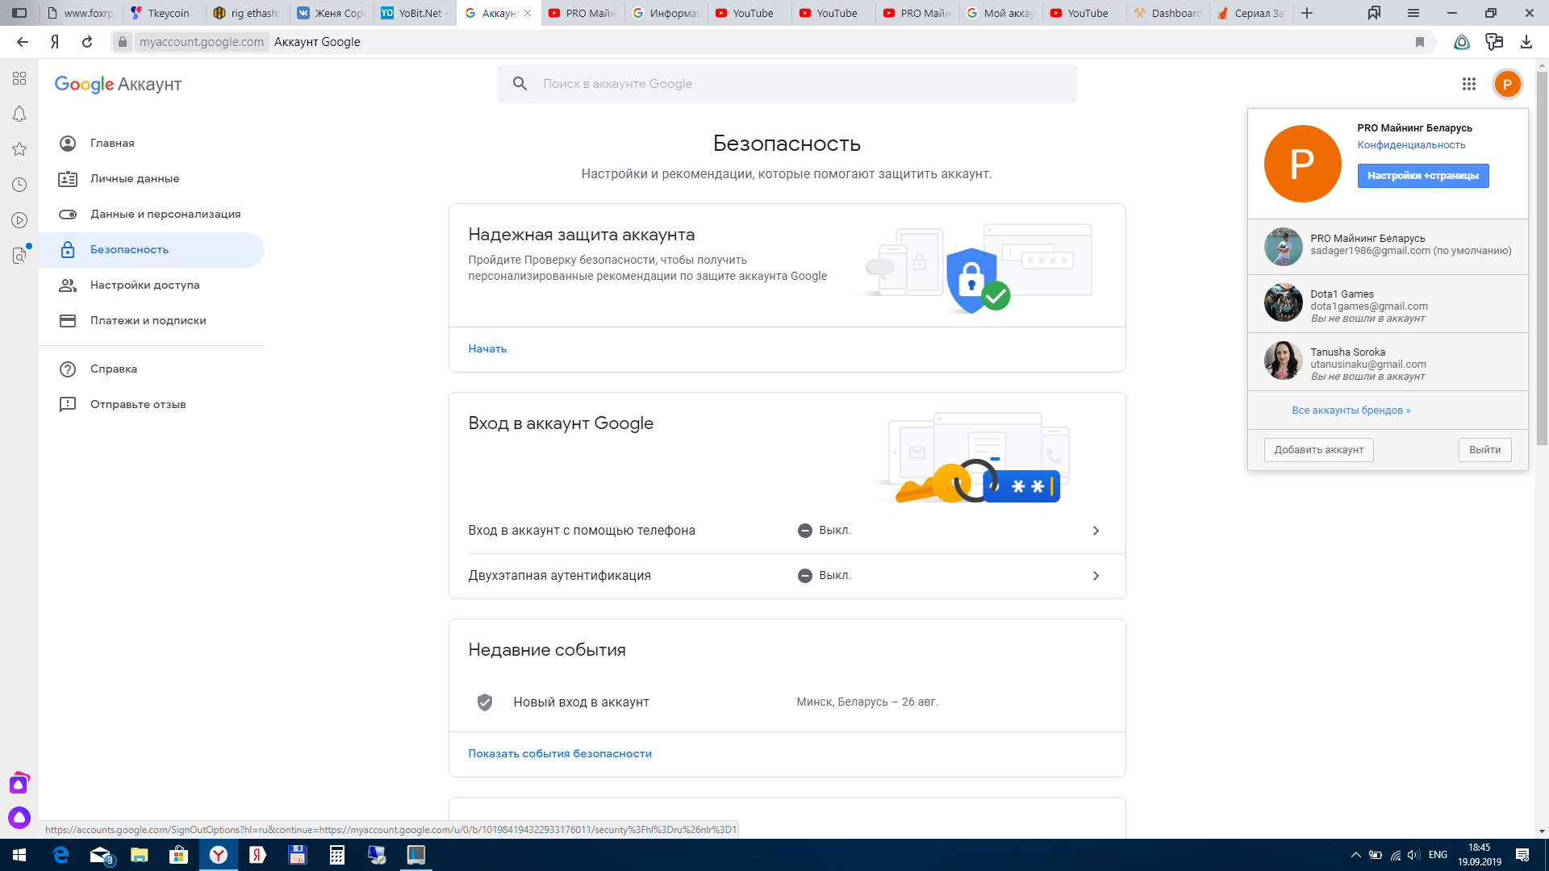Open File Explorer in the taskbar
This screenshot has width=1549, height=871.
tap(140, 855)
